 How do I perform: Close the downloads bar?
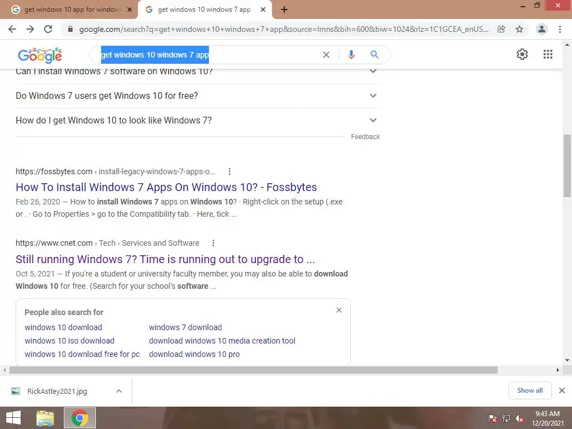point(562,390)
